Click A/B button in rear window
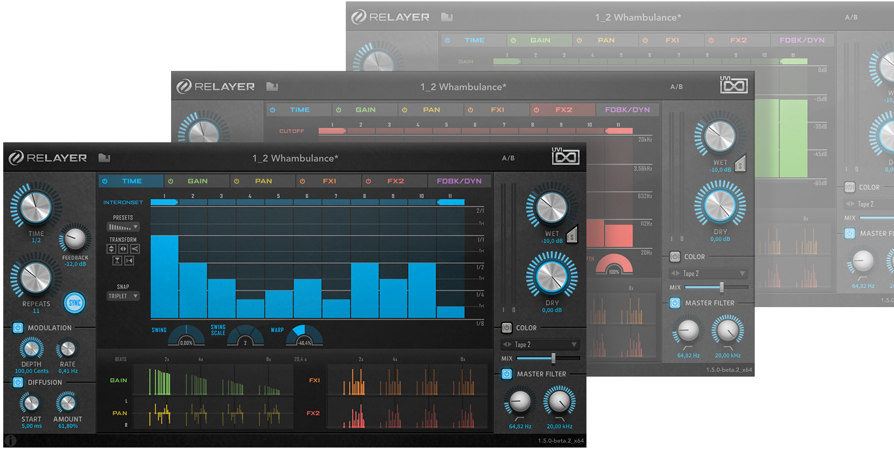894x454 pixels. click(851, 17)
